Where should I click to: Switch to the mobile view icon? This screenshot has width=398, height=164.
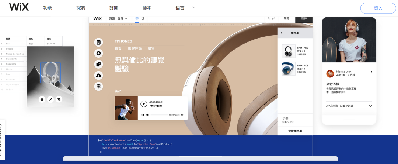(143, 18)
